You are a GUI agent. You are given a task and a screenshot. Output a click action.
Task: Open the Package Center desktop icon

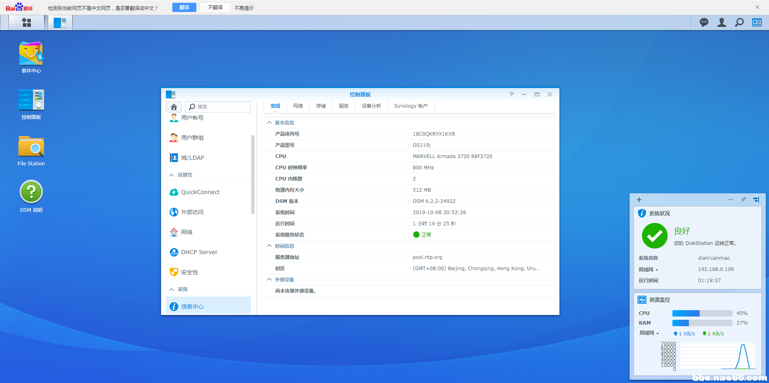(x=31, y=58)
